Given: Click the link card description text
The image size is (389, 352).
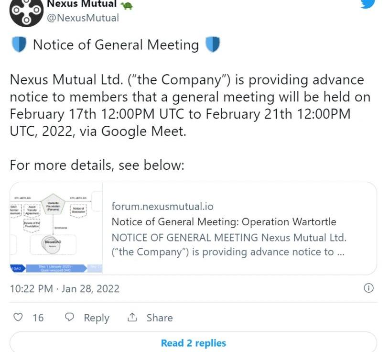Looking at the screenshot, I should [x=229, y=245].
